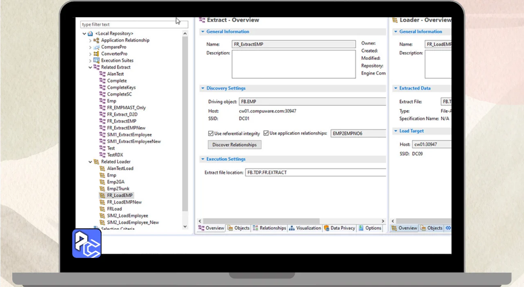Click the AlanTest extract icon in tree
The height and width of the screenshot is (287, 524).
coord(102,74)
